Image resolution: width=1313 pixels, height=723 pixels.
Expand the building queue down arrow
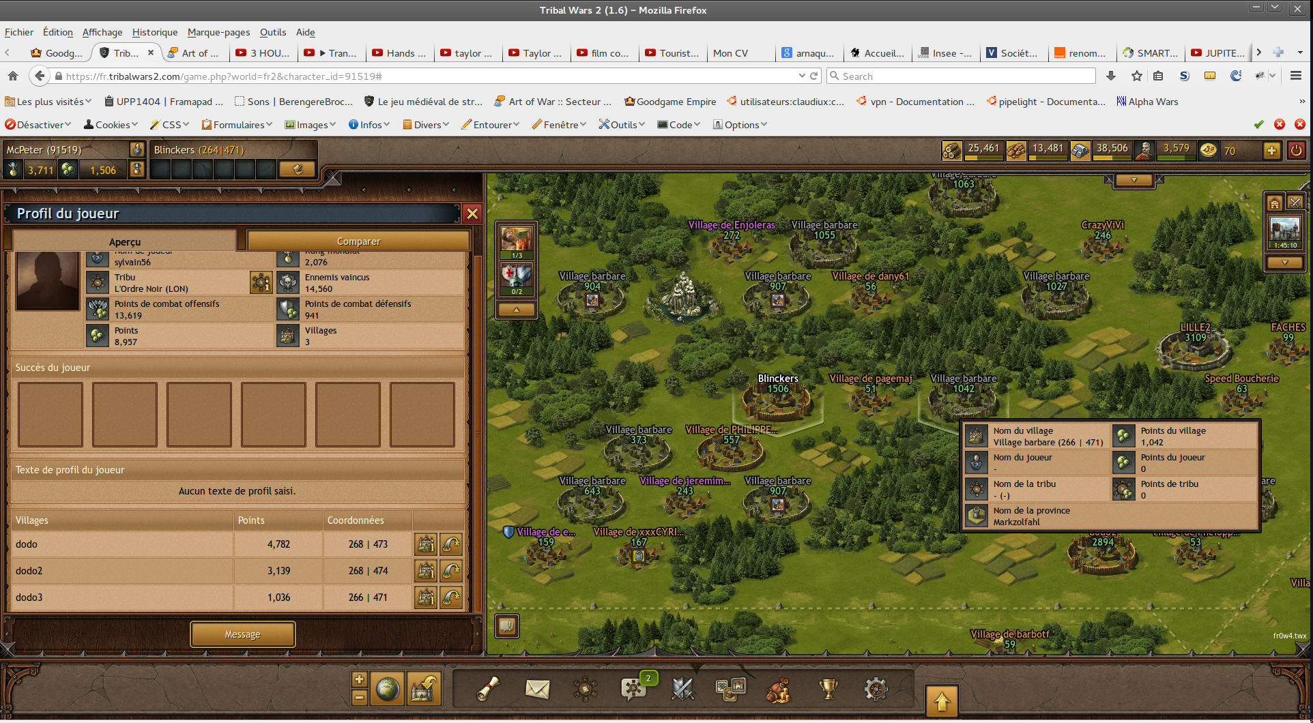pyautogui.click(x=1285, y=263)
